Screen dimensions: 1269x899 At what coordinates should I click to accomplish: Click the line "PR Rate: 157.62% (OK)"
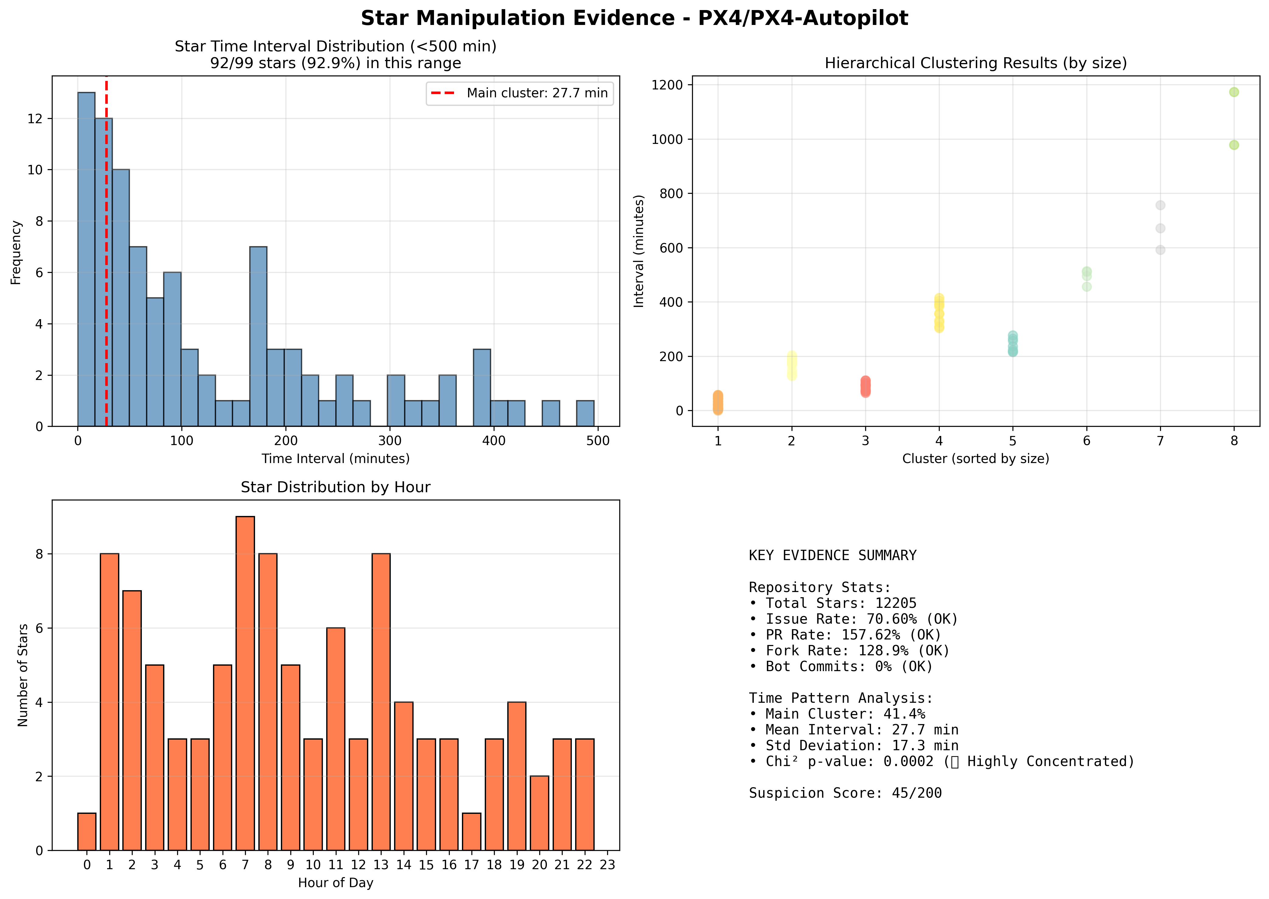pyautogui.click(x=845, y=634)
